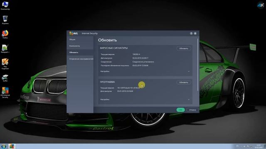This screenshot has width=266, height=149.
Task: Update virus signatures with the Обновить button
Action: [x=184, y=48]
